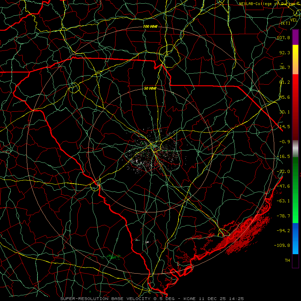This screenshot has width=301, height=301.
Task: Click the -47.6 velocity scale value
Action: (x=284, y=186)
